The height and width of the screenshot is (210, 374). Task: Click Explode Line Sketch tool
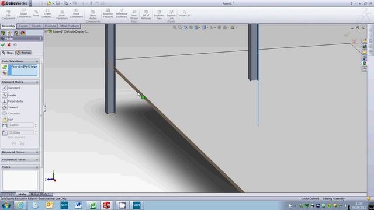point(171,16)
